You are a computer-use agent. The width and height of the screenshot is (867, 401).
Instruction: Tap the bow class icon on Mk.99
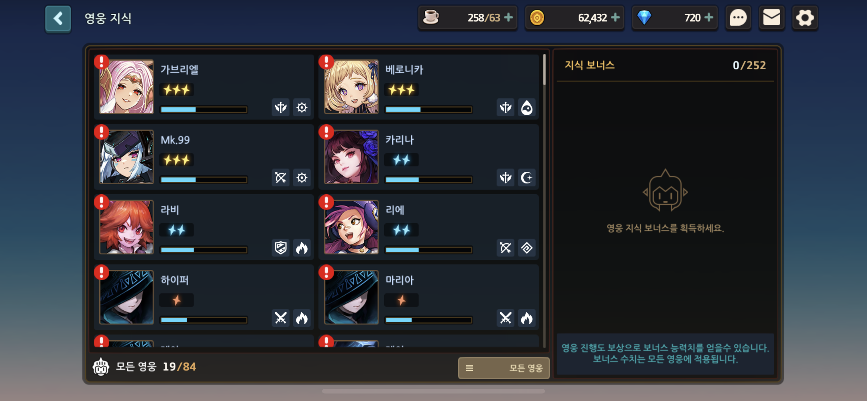tap(280, 178)
